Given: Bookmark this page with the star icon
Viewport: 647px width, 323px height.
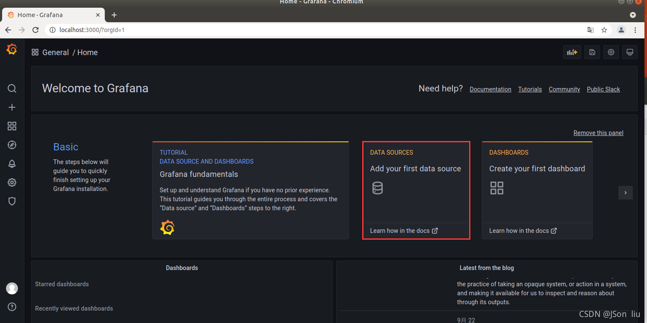Looking at the screenshot, I should (604, 30).
